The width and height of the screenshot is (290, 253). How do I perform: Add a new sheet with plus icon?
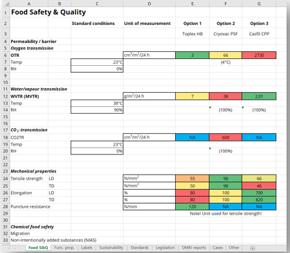[253, 248]
